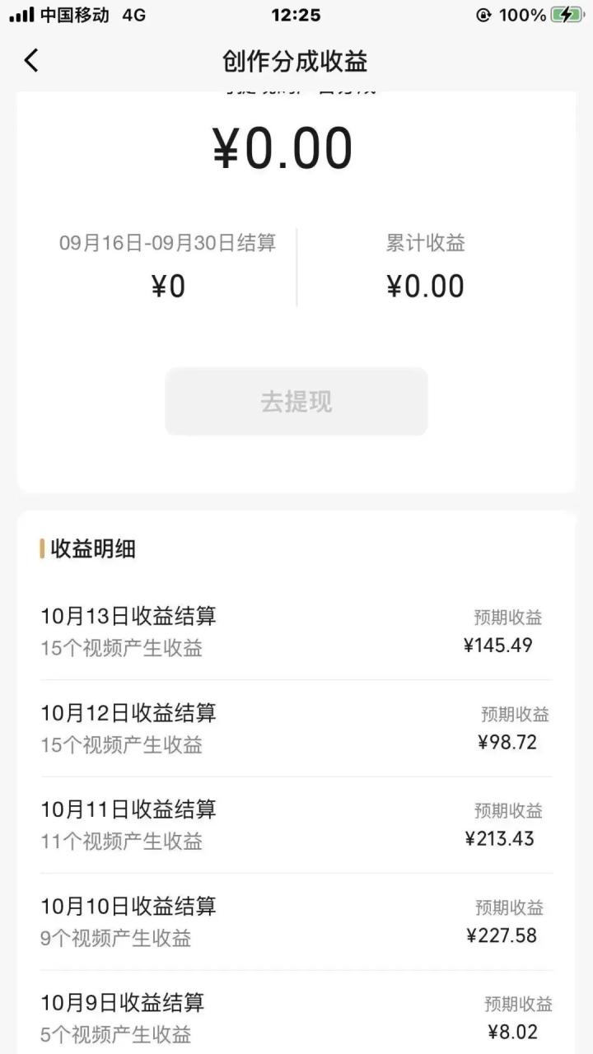Tap the back arrow icon
The image size is (593, 1054).
pyautogui.click(x=31, y=60)
